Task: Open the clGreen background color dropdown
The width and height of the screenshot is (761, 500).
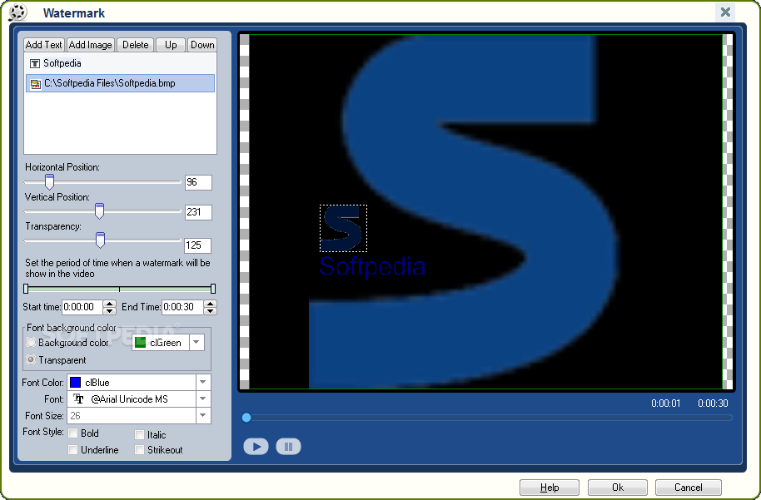Action: pyautogui.click(x=196, y=343)
